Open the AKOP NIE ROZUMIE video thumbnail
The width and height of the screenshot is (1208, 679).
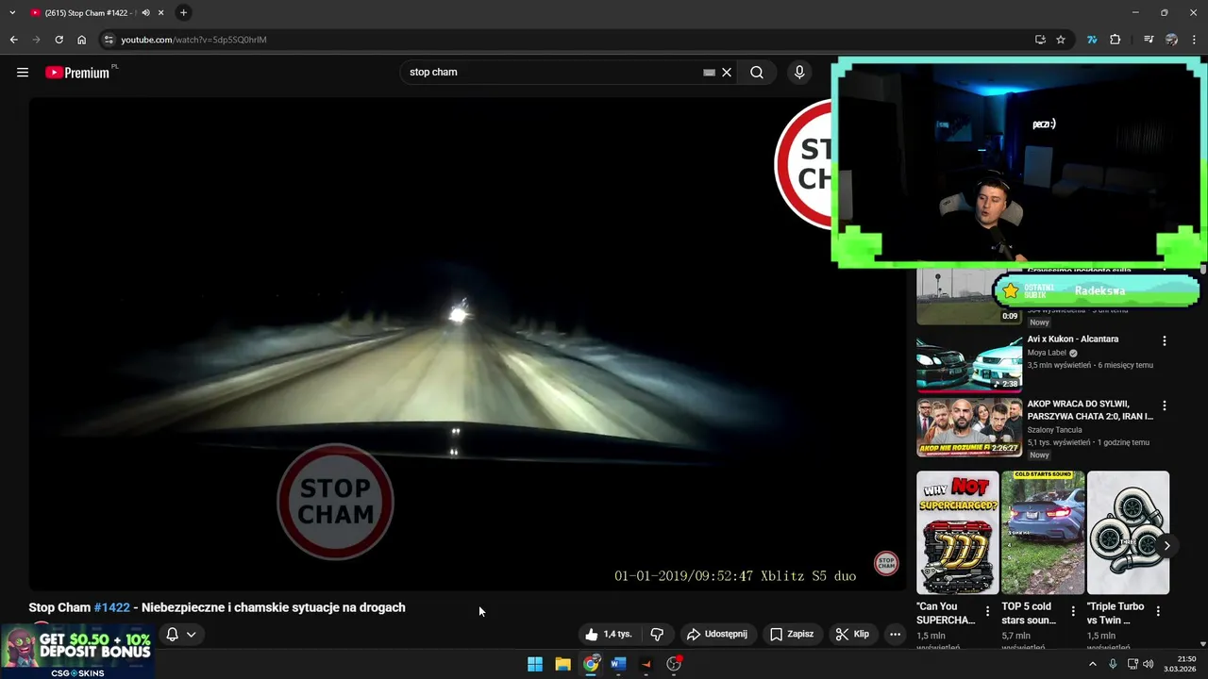(x=969, y=428)
